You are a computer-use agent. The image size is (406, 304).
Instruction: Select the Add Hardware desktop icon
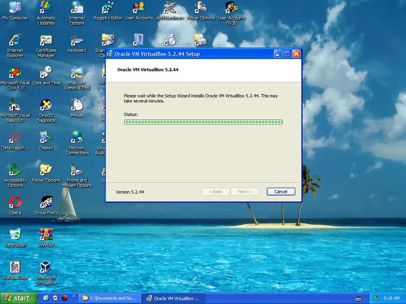pyautogui.click(x=170, y=10)
